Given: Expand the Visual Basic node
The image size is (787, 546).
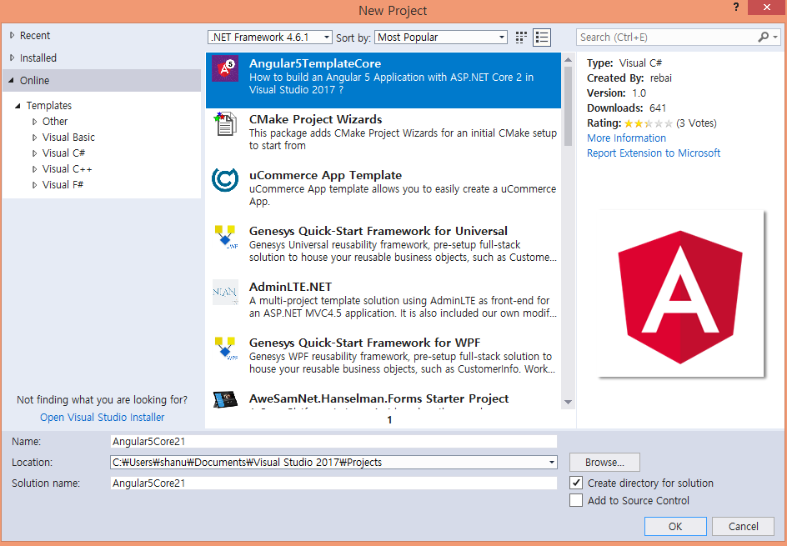Looking at the screenshot, I should 35,137.
